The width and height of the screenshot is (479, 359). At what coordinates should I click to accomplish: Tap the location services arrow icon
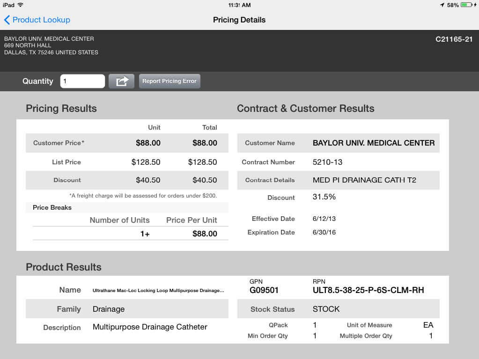(x=442, y=5)
